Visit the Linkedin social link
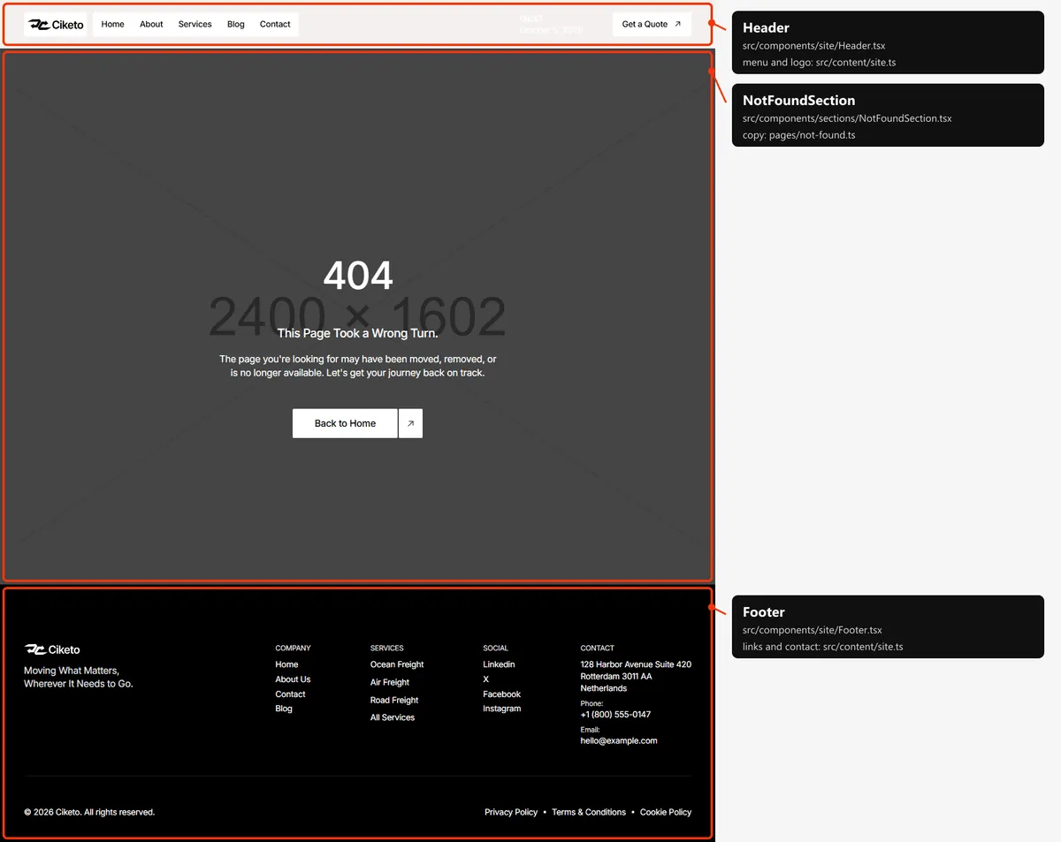This screenshot has height=842, width=1061. pos(499,664)
